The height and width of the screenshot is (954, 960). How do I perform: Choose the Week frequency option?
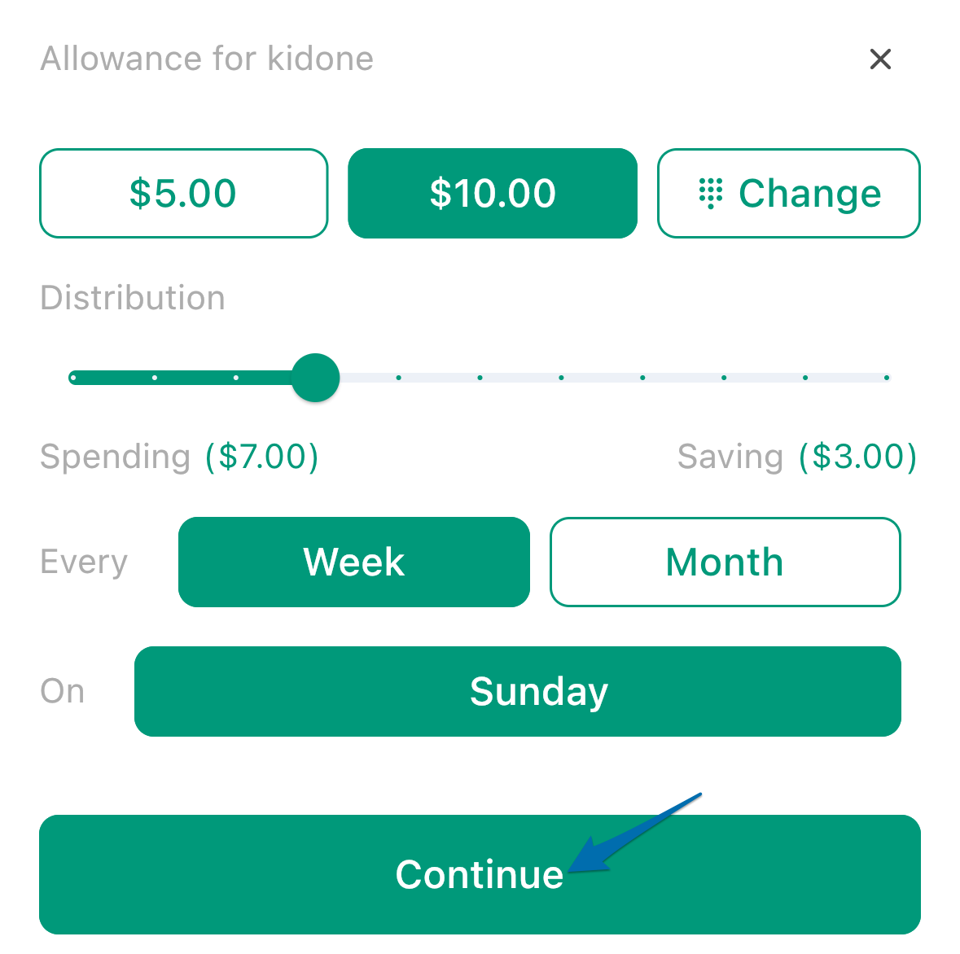[x=354, y=562]
